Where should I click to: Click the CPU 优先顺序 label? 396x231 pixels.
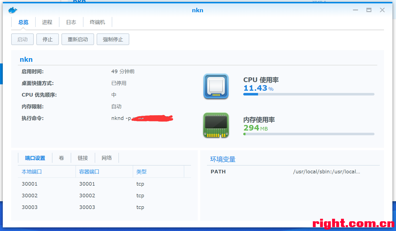(x=39, y=95)
